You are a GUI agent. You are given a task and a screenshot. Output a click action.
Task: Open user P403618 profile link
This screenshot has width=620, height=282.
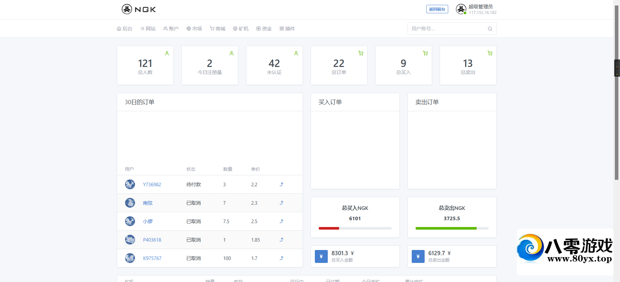[x=152, y=240]
